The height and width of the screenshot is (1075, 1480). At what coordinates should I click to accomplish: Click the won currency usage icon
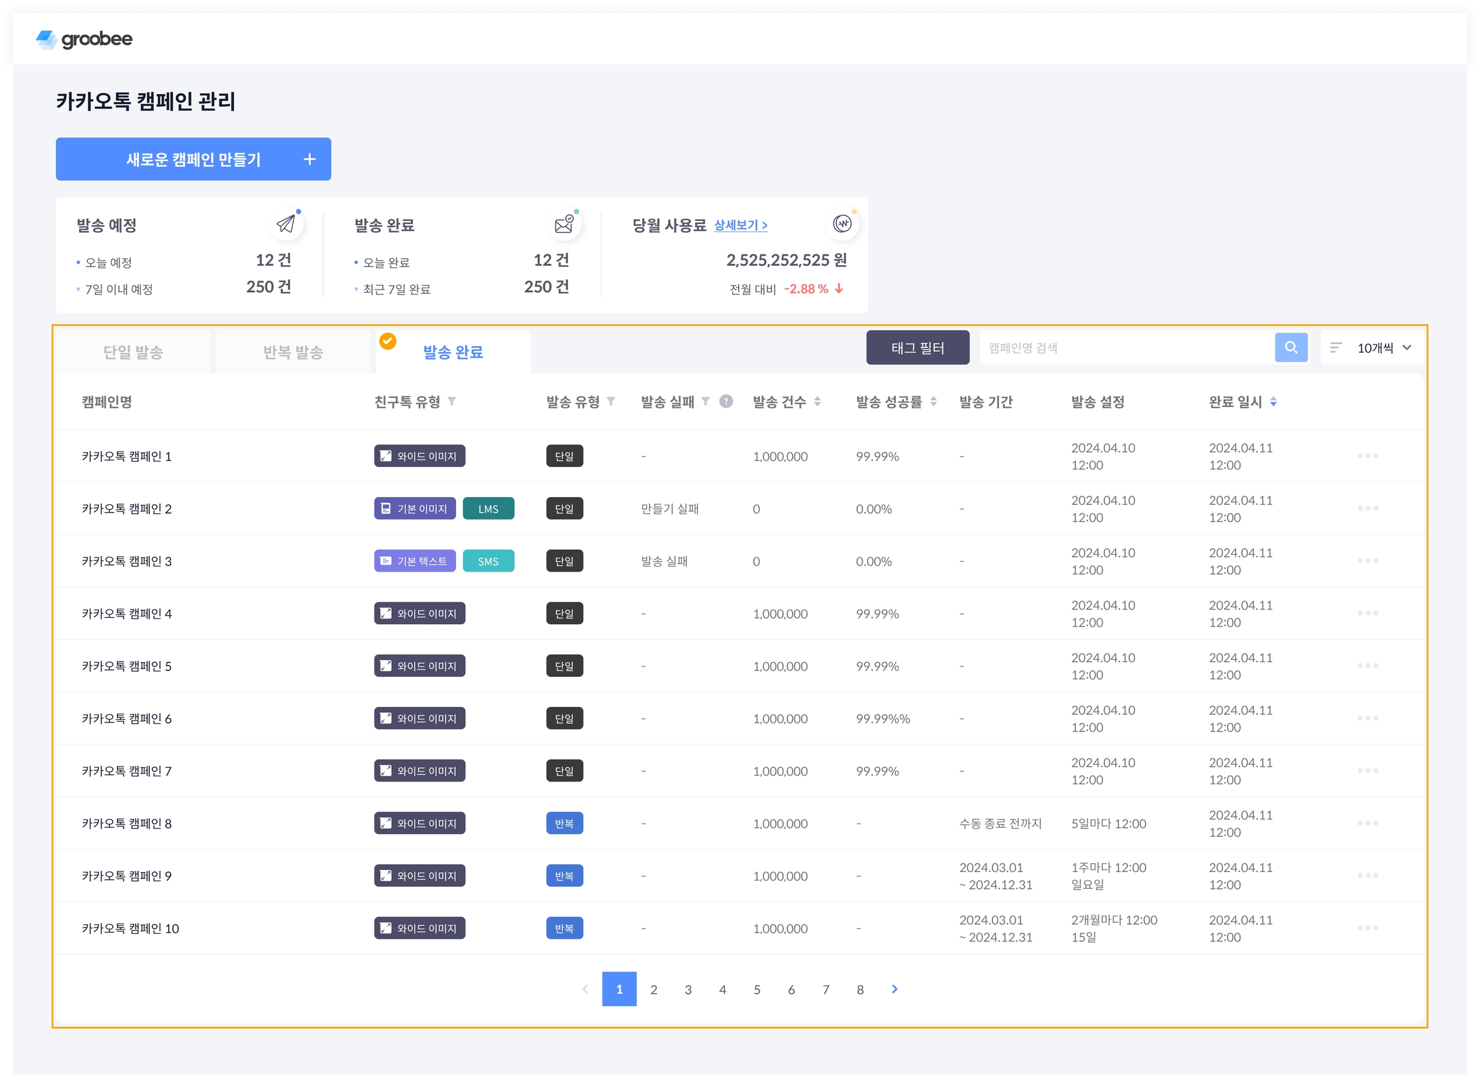pyautogui.click(x=841, y=224)
